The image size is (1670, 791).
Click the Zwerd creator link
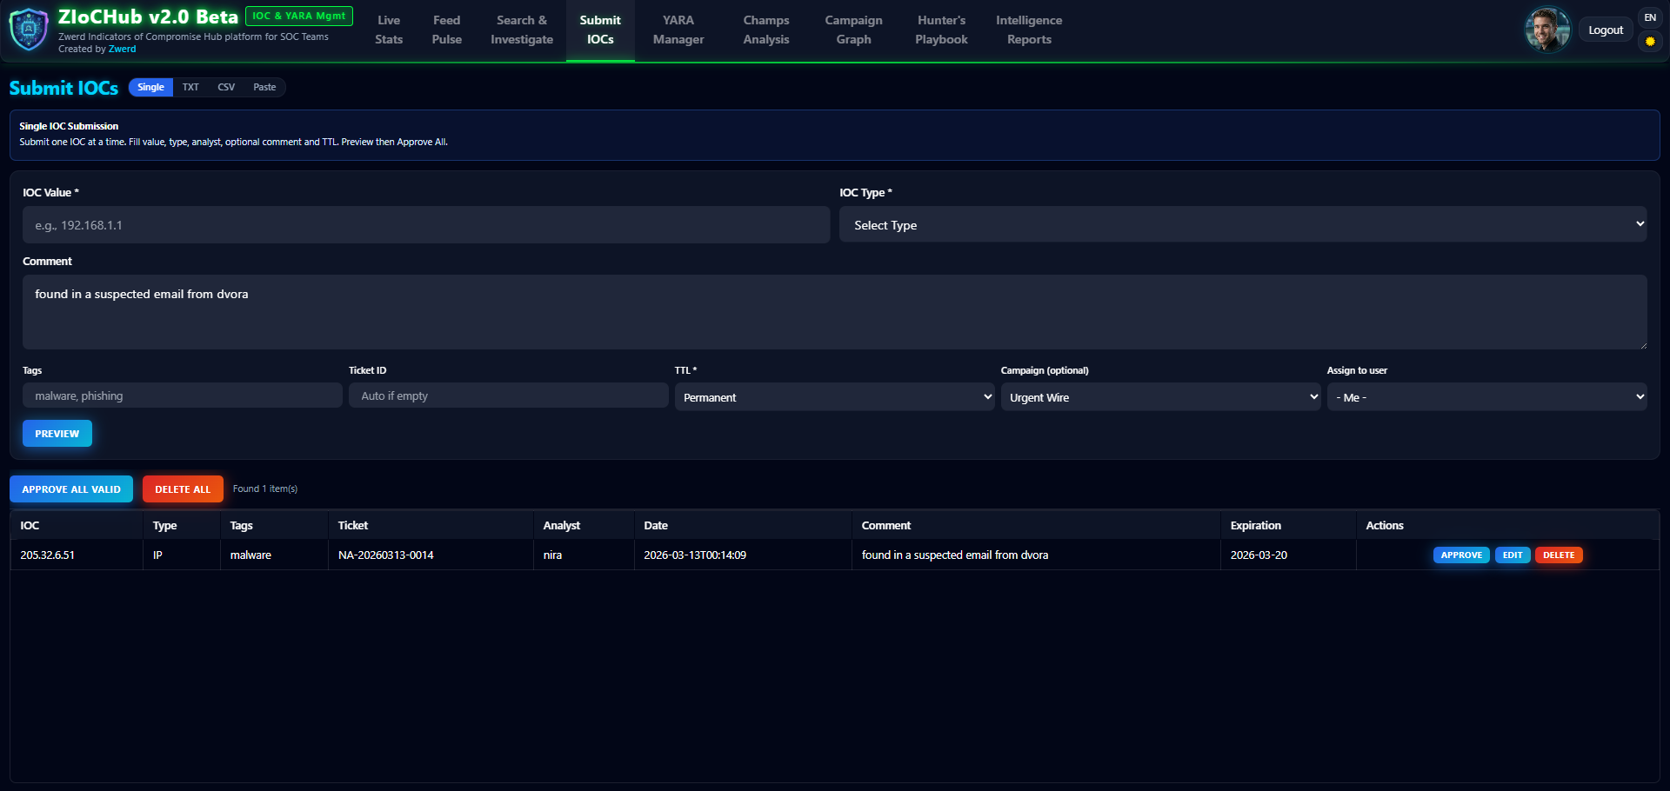point(122,49)
